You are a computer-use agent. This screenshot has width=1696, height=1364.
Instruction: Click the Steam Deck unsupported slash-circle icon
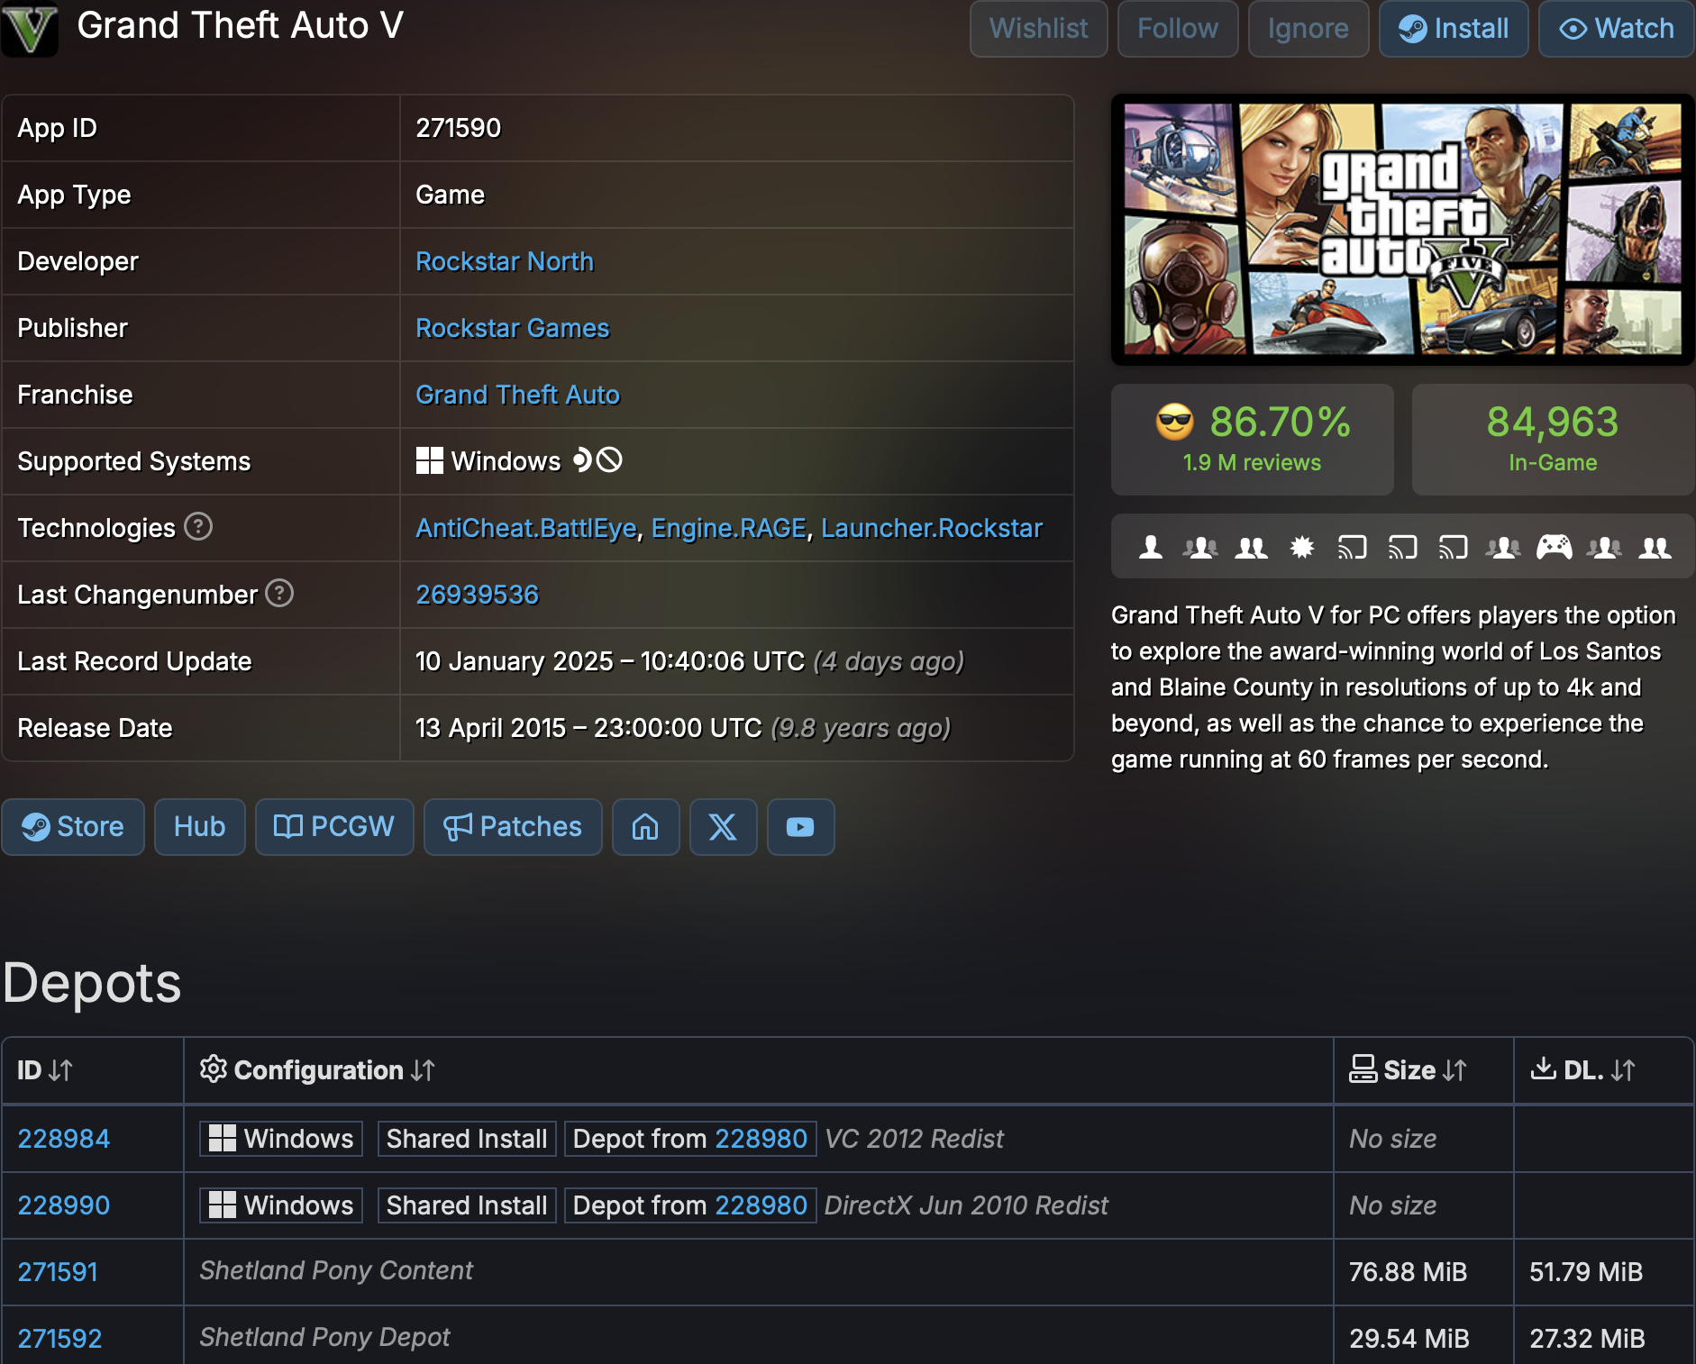pyautogui.click(x=610, y=460)
